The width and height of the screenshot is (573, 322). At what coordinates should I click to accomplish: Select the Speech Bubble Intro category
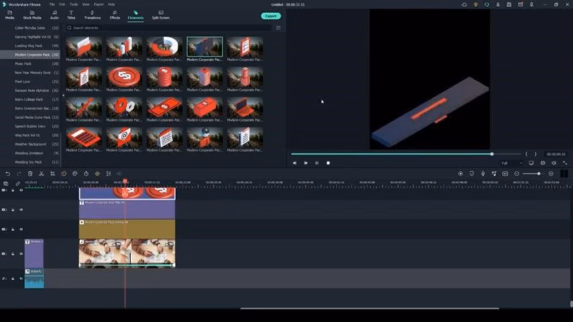[x=30, y=126]
